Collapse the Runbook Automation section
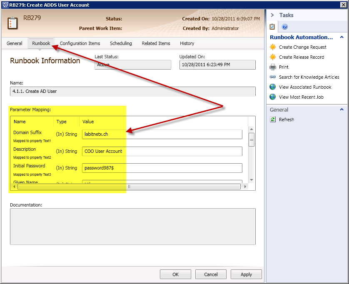349x284 pixels. point(342,37)
